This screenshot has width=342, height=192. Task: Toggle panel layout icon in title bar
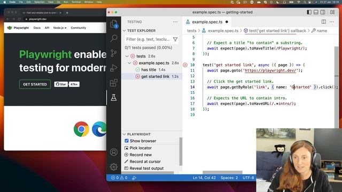316,12
